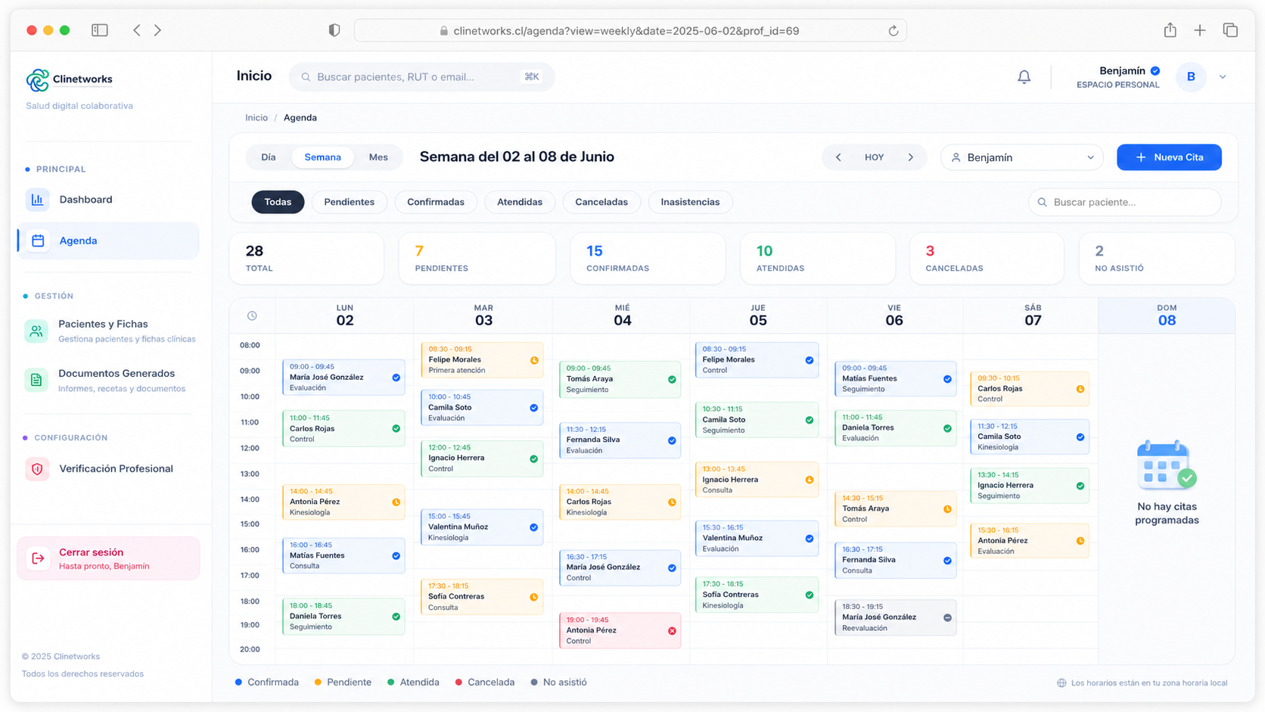
Task: Filter by Todas
Action: pyautogui.click(x=278, y=202)
